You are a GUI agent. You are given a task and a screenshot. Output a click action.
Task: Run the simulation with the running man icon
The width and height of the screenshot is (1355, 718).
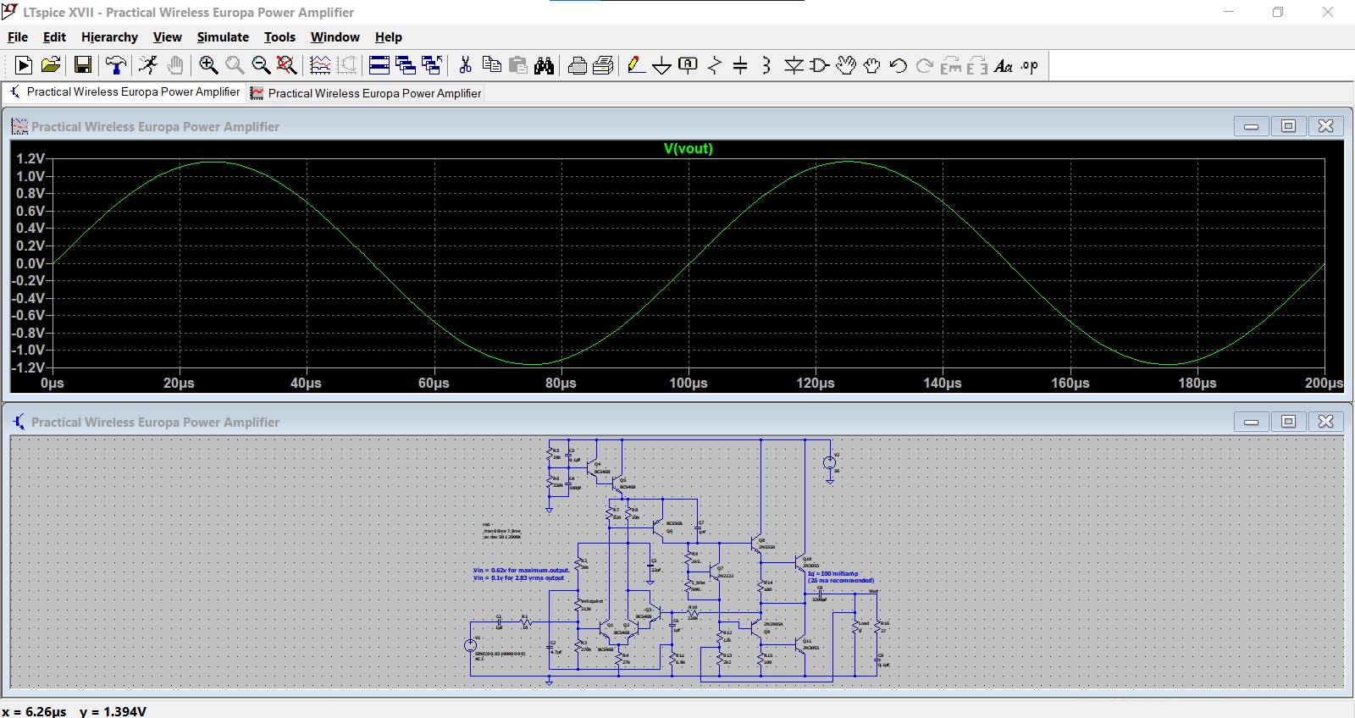tap(148, 65)
